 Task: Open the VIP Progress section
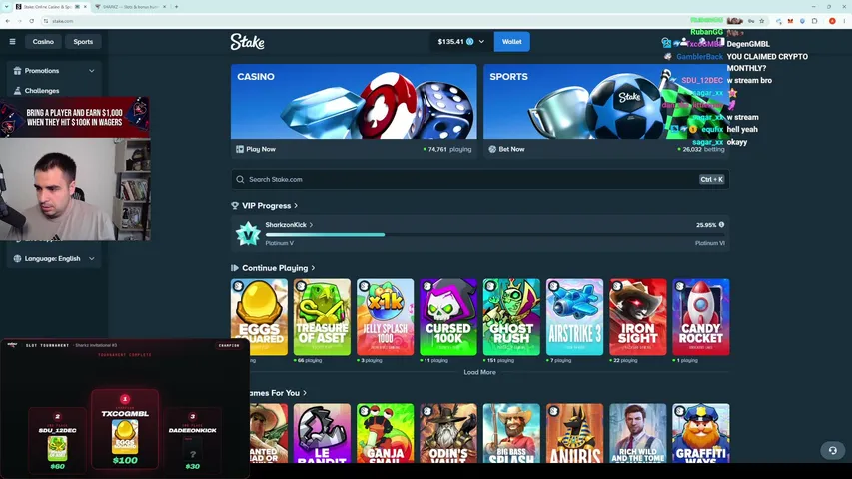[x=269, y=206]
